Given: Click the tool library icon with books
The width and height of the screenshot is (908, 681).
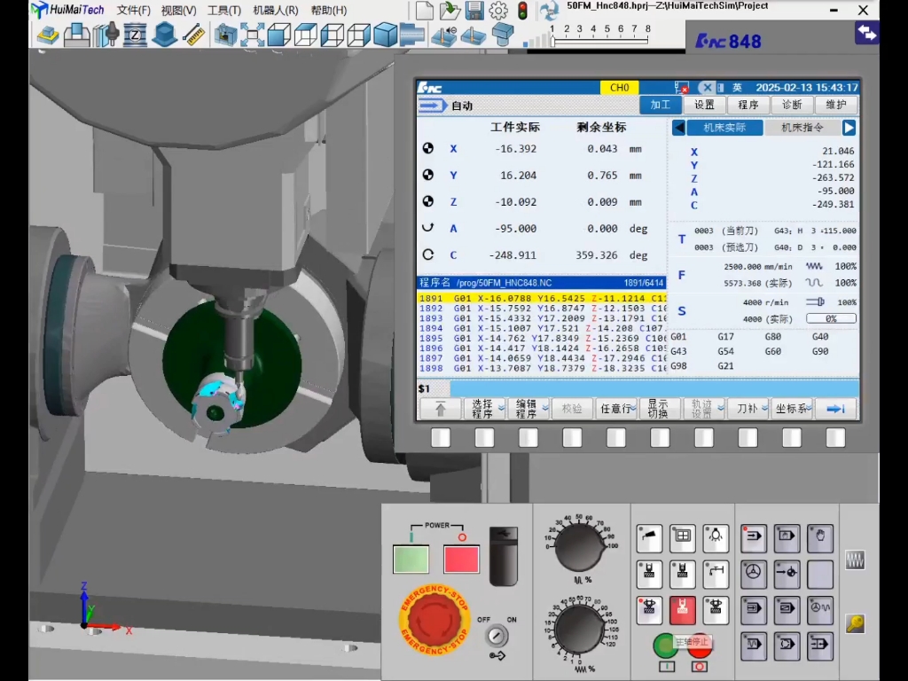Looking at the screenshot, I should [x=106, y=35].
